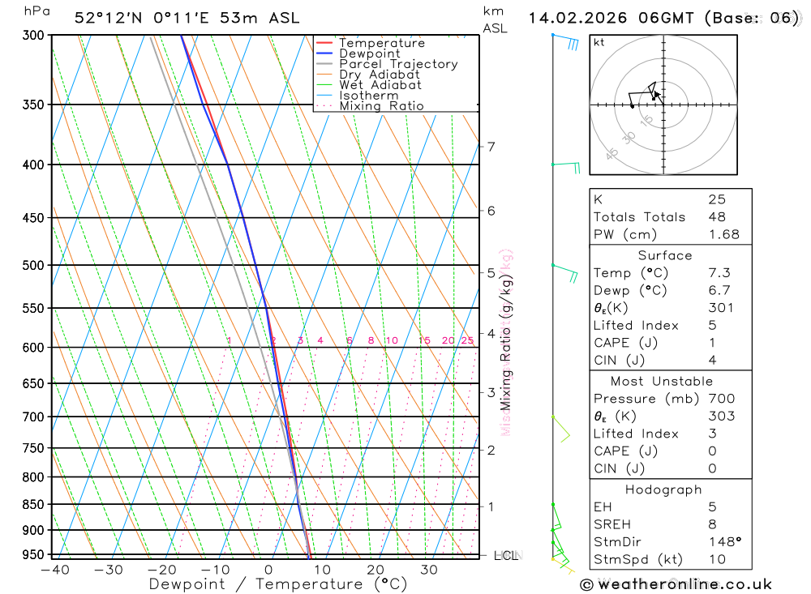Click the Surface CIN (J) value 4
This screenshot has width=811, height=594.
pos(712,361)
